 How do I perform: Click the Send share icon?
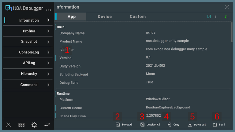tap(215, 125)
